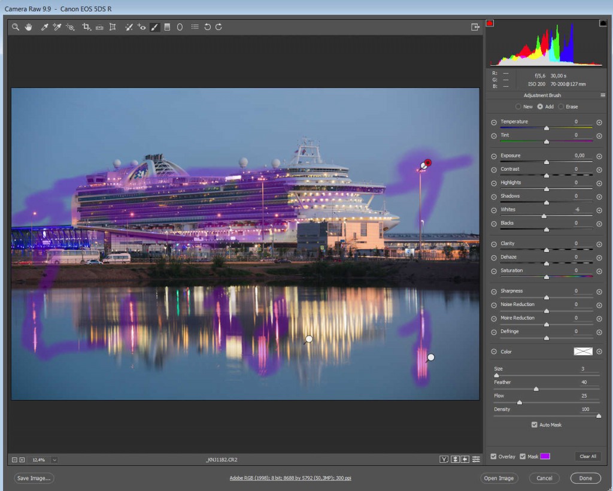Open the zoom level dropdown
Viewport: 613px width, 491px height.
click(54, 460)
